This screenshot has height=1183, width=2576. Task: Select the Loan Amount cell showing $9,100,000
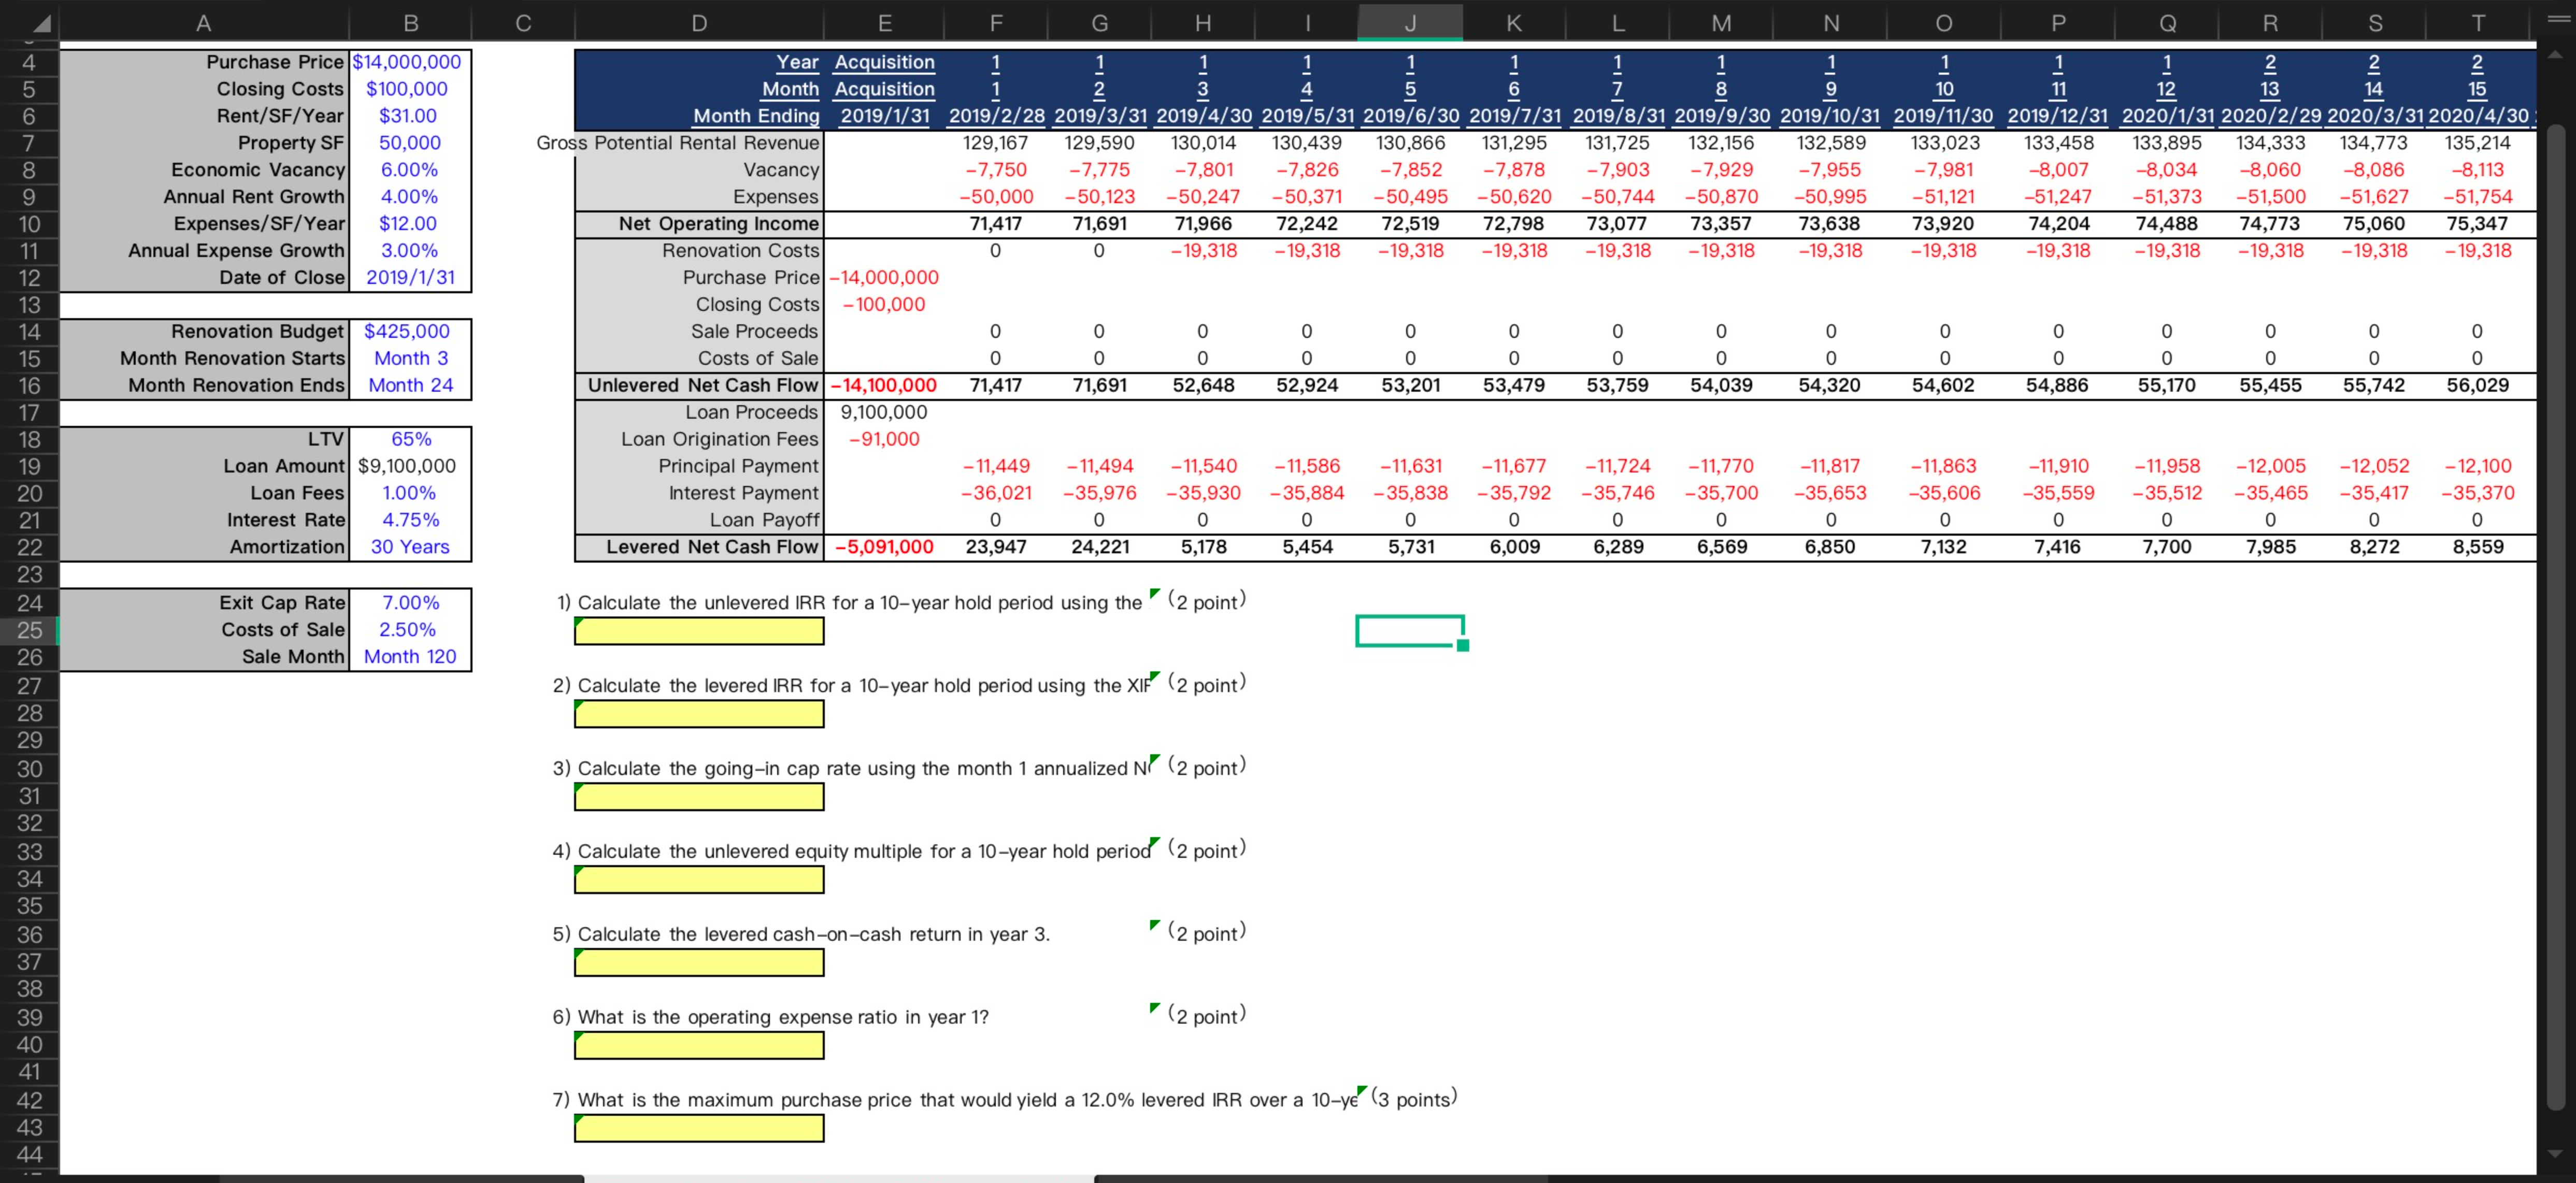click(408, 465)
